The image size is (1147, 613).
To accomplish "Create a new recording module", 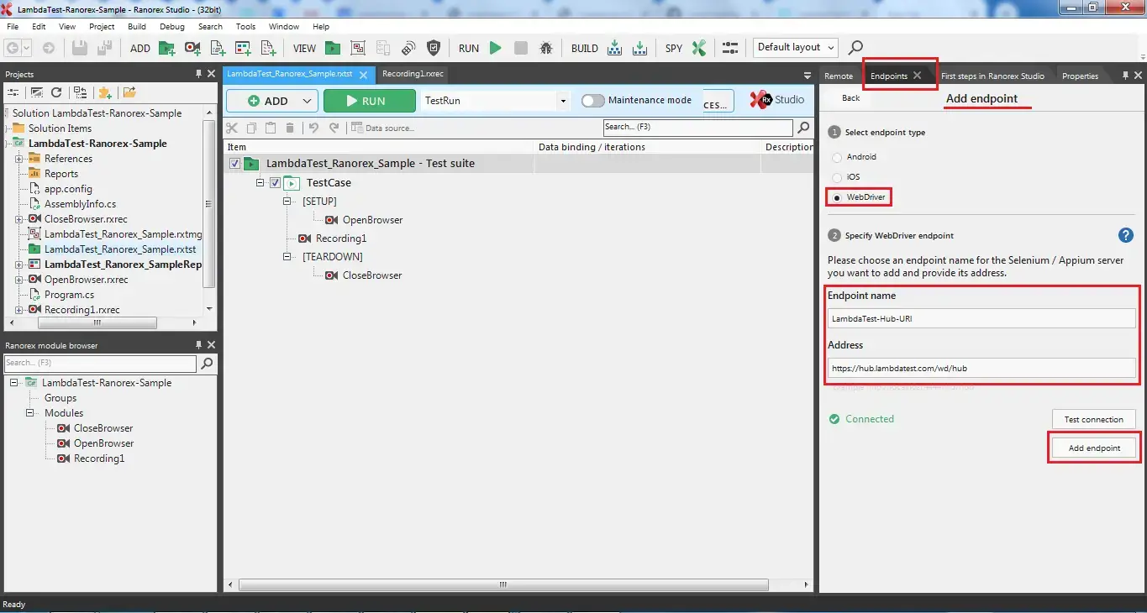I will tap(192, 48).
